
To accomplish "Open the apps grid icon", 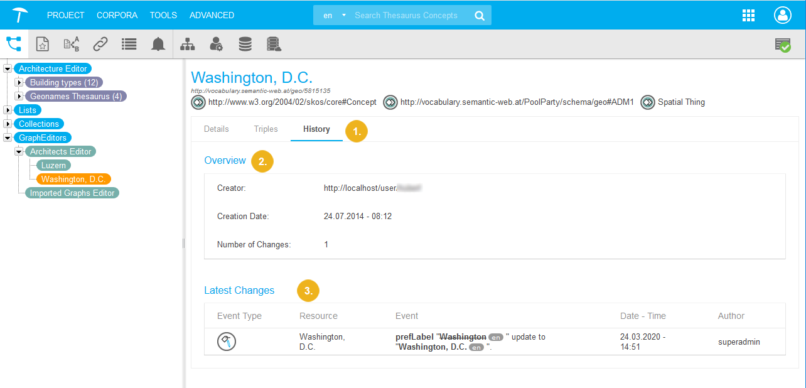I will pyautogui.click(x=748, y=16).
